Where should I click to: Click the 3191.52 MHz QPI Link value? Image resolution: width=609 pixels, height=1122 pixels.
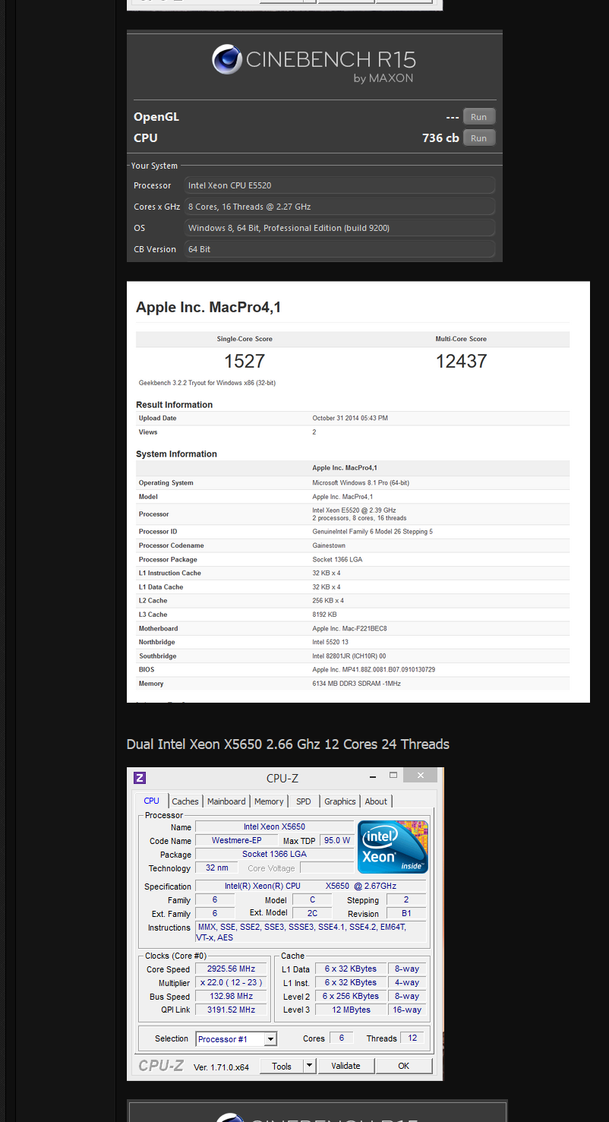231,1010
